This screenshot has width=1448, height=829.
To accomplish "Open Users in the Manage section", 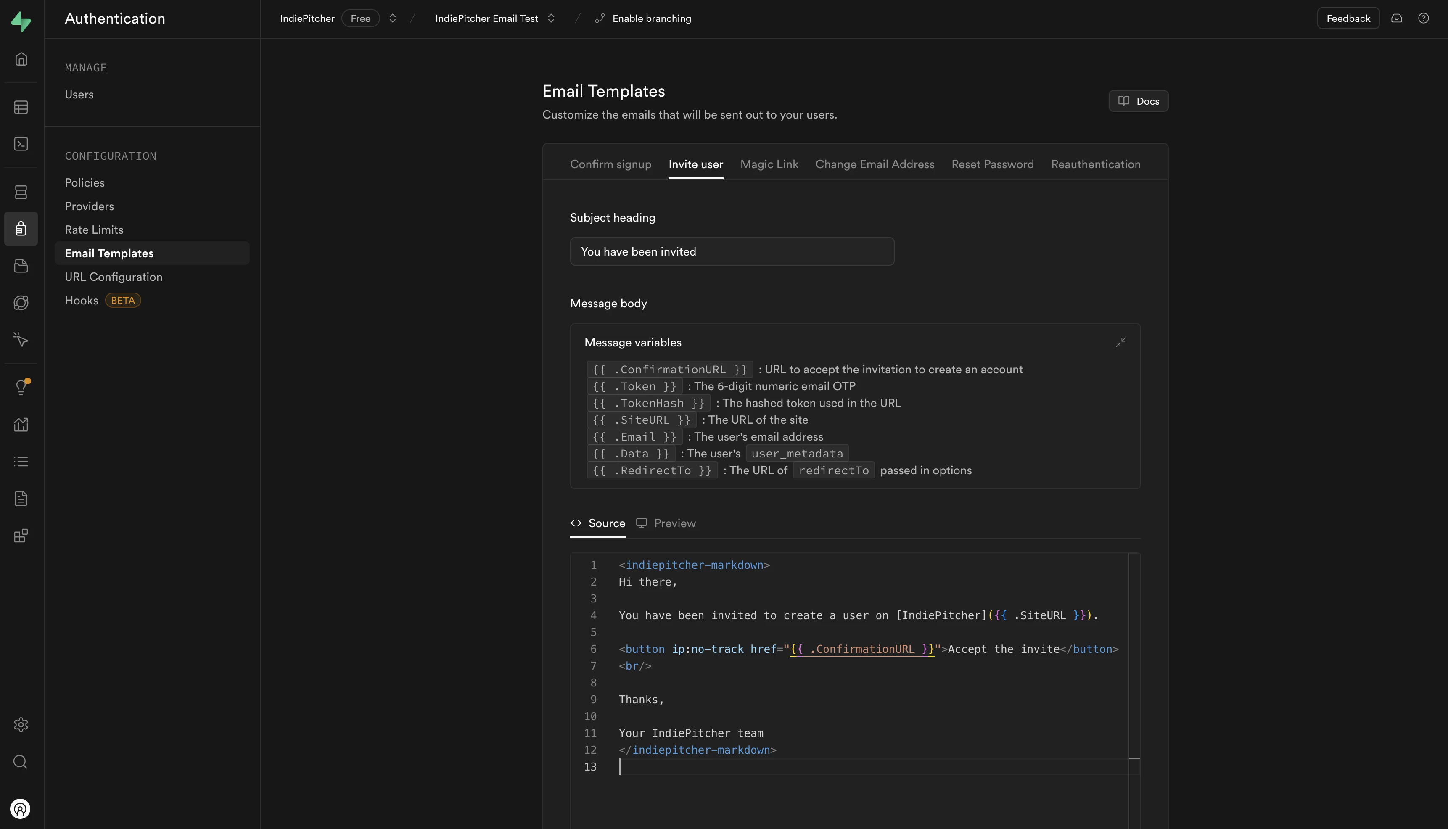I will [x=79, y=94].
